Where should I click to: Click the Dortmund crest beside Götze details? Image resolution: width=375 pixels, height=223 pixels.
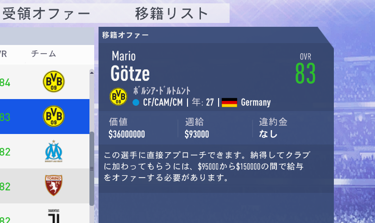tap(118, 97)
